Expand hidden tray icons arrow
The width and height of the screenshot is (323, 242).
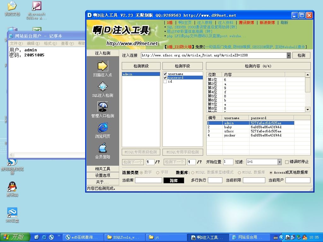tap(282, 238)
